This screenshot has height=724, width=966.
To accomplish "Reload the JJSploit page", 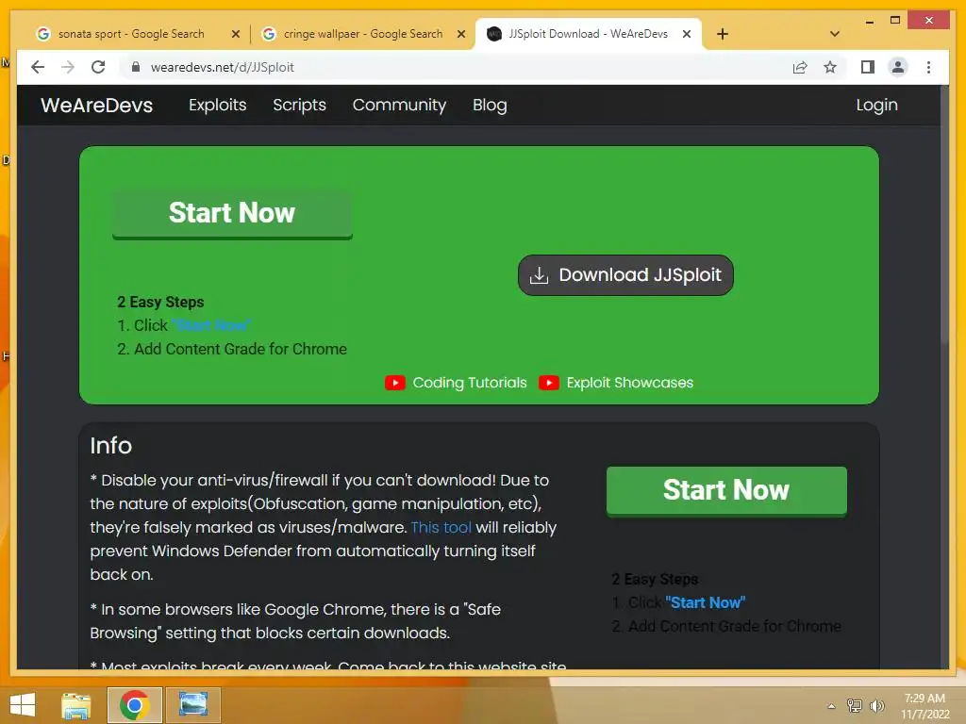I will [x=98, y=67].
